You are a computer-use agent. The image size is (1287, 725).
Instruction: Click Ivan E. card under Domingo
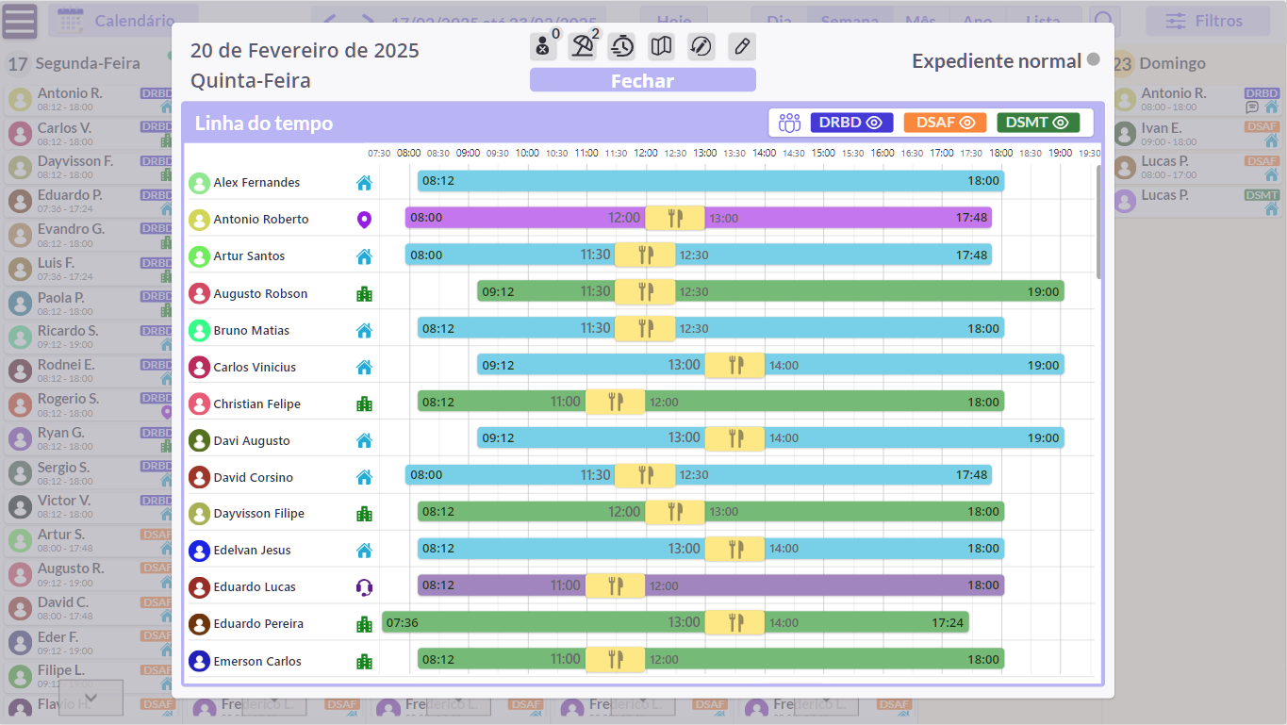click(x=1196, y=134)
